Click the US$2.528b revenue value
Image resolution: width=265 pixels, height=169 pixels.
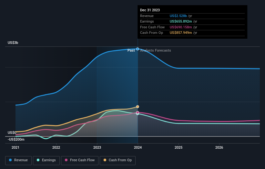click(178, 16)
